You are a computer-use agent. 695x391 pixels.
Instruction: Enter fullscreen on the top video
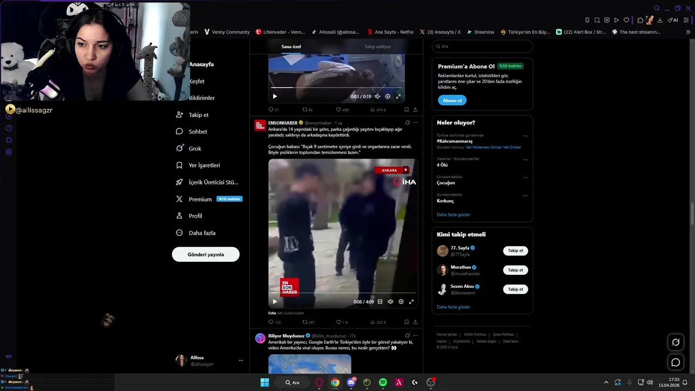(x=398, y=96)
